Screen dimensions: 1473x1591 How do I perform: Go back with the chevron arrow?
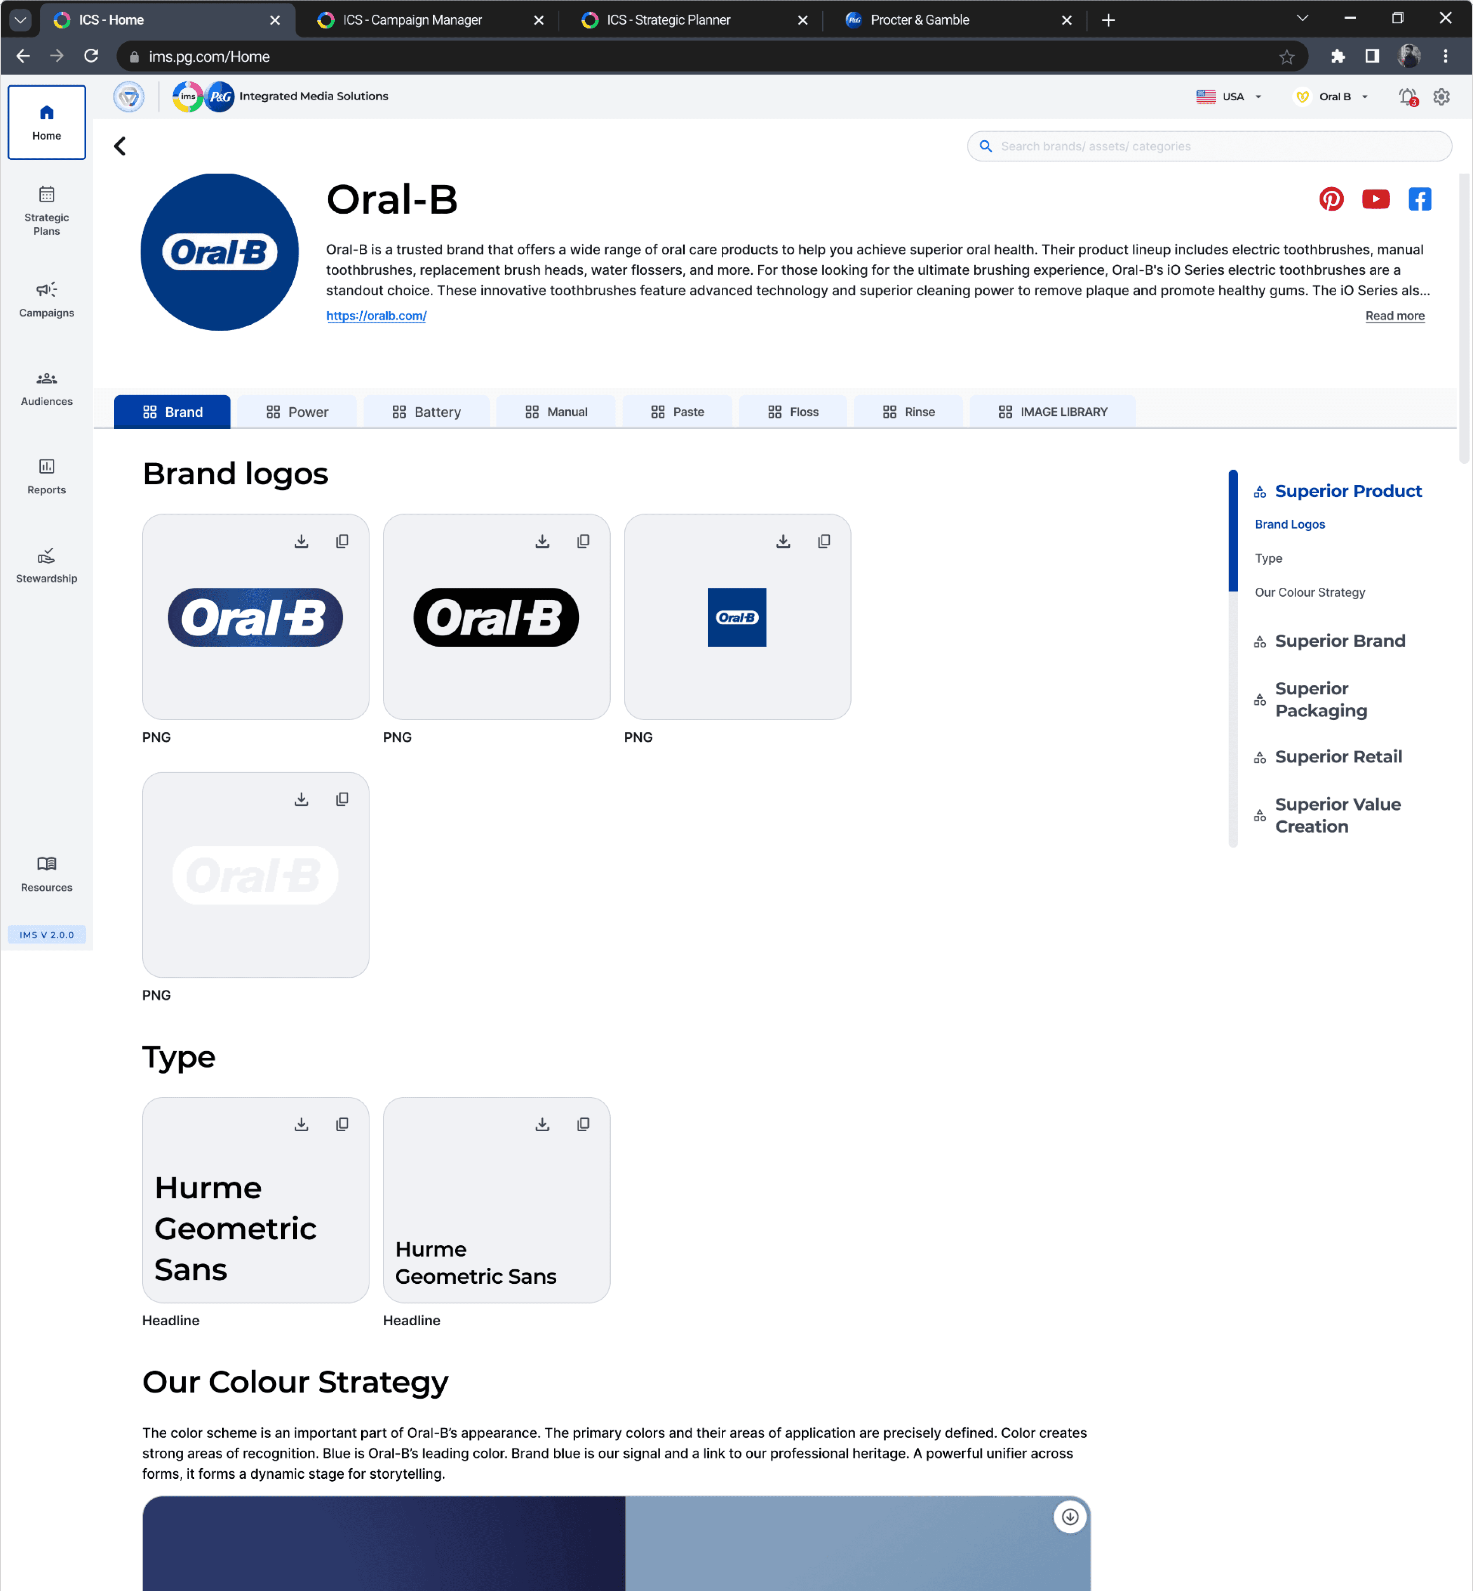coord(120,147)
